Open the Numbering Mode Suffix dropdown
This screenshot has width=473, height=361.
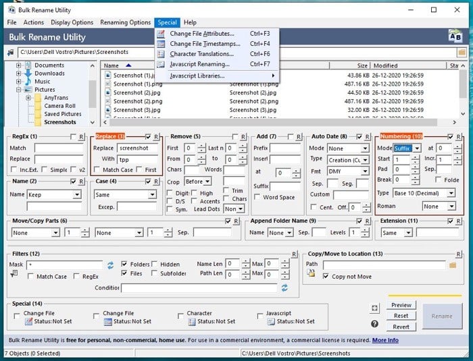pos(417,148)
